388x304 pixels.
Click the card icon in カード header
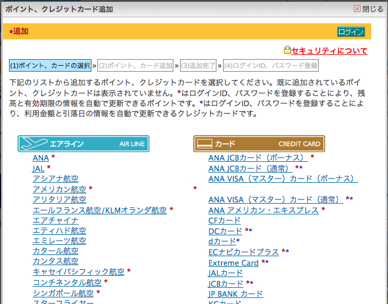tap(204, 143)
